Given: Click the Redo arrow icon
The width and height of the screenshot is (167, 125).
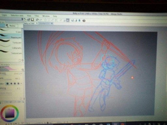Looking at the screenshot, I should (41, 20).
